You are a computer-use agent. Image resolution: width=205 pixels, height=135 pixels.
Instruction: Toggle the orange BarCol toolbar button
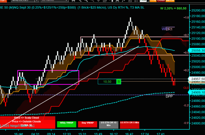pyautogui.click(x=170, y=1)
